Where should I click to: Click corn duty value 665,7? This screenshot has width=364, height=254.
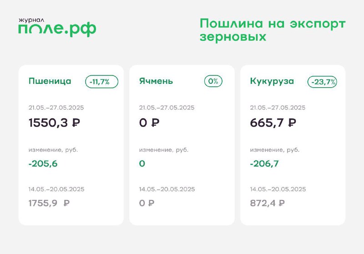click(267, 122)
